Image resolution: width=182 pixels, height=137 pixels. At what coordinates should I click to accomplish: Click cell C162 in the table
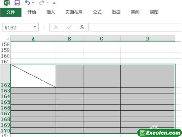[x=102, y=76]
